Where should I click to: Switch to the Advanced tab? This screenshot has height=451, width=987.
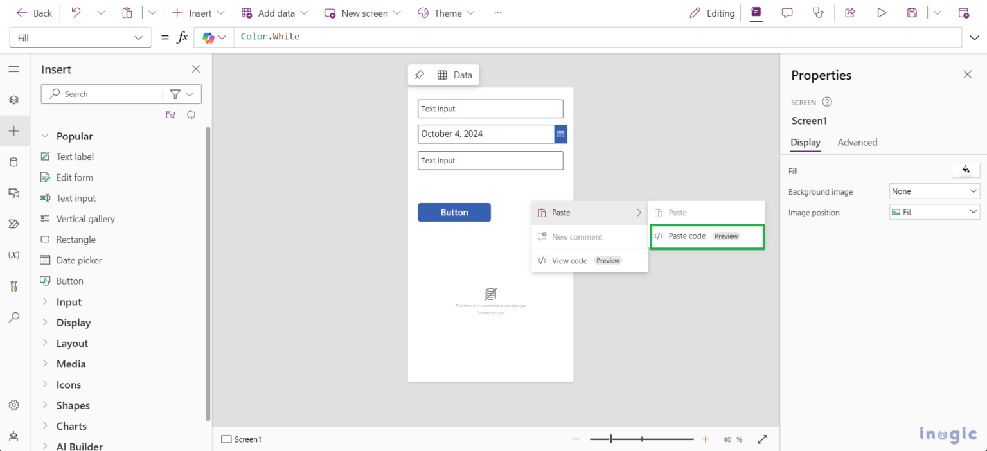tap(857, 143)
